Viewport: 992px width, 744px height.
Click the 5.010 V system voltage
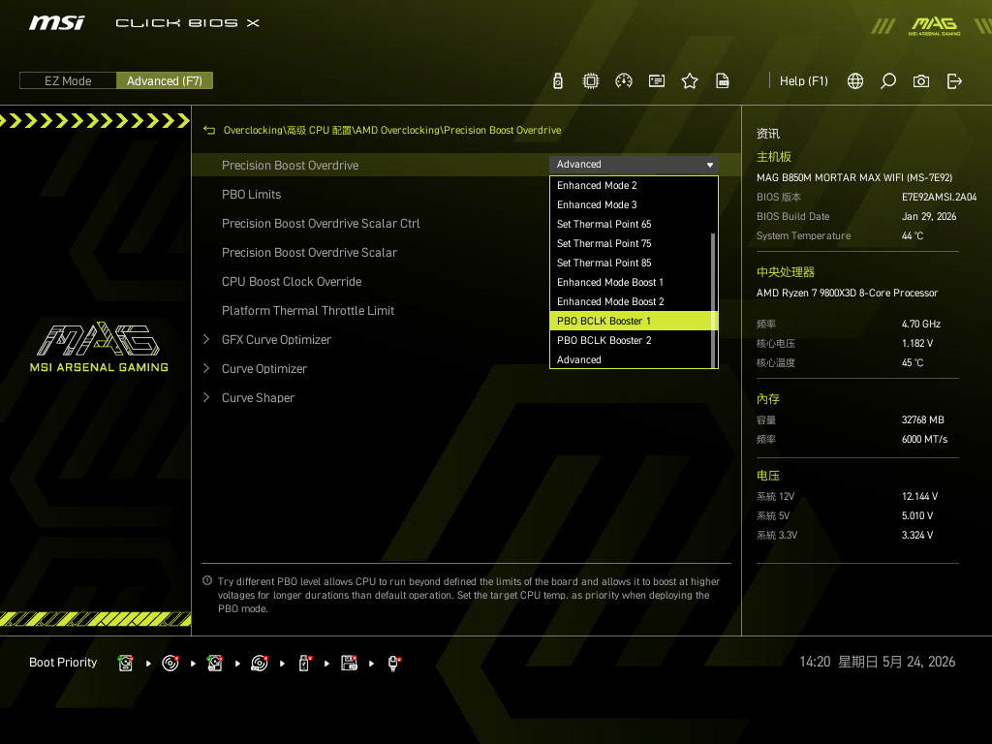point(917,516)
